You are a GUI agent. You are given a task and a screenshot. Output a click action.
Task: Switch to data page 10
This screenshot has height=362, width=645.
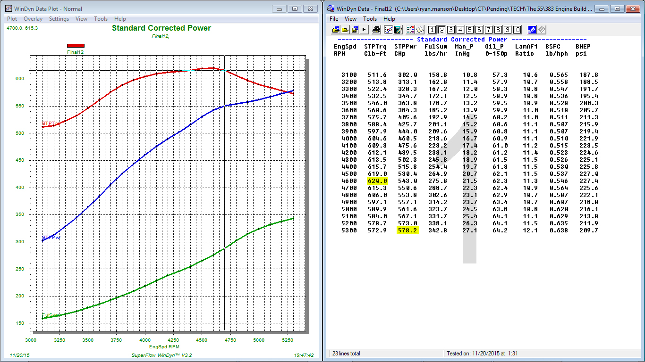pyautogui.click(x=517, y=30)
